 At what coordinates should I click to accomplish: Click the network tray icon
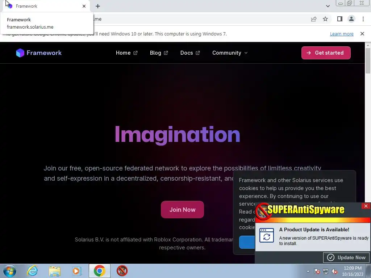tap(326, 271)
